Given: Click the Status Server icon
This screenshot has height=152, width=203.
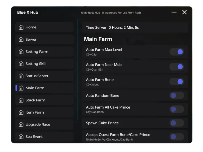Looking at the screenshot, I should [21, 76].
